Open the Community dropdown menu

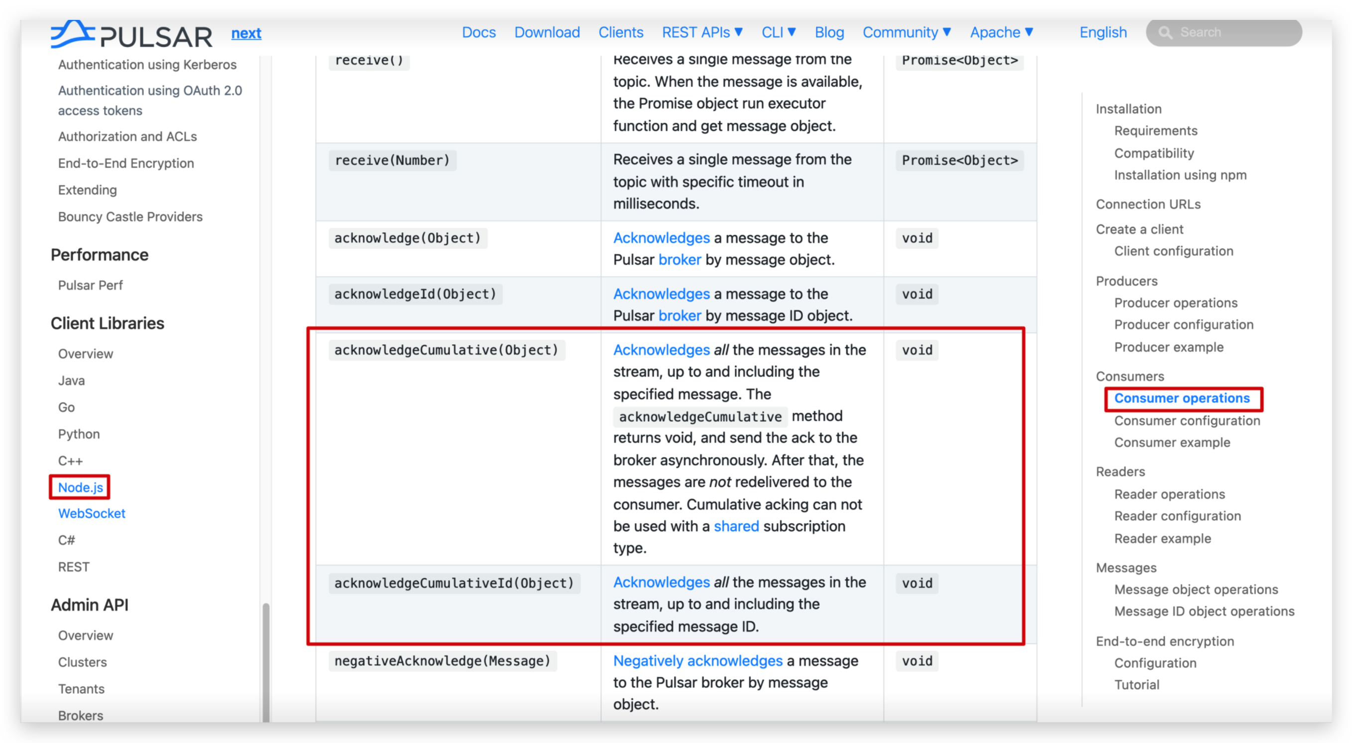[906, 32]
